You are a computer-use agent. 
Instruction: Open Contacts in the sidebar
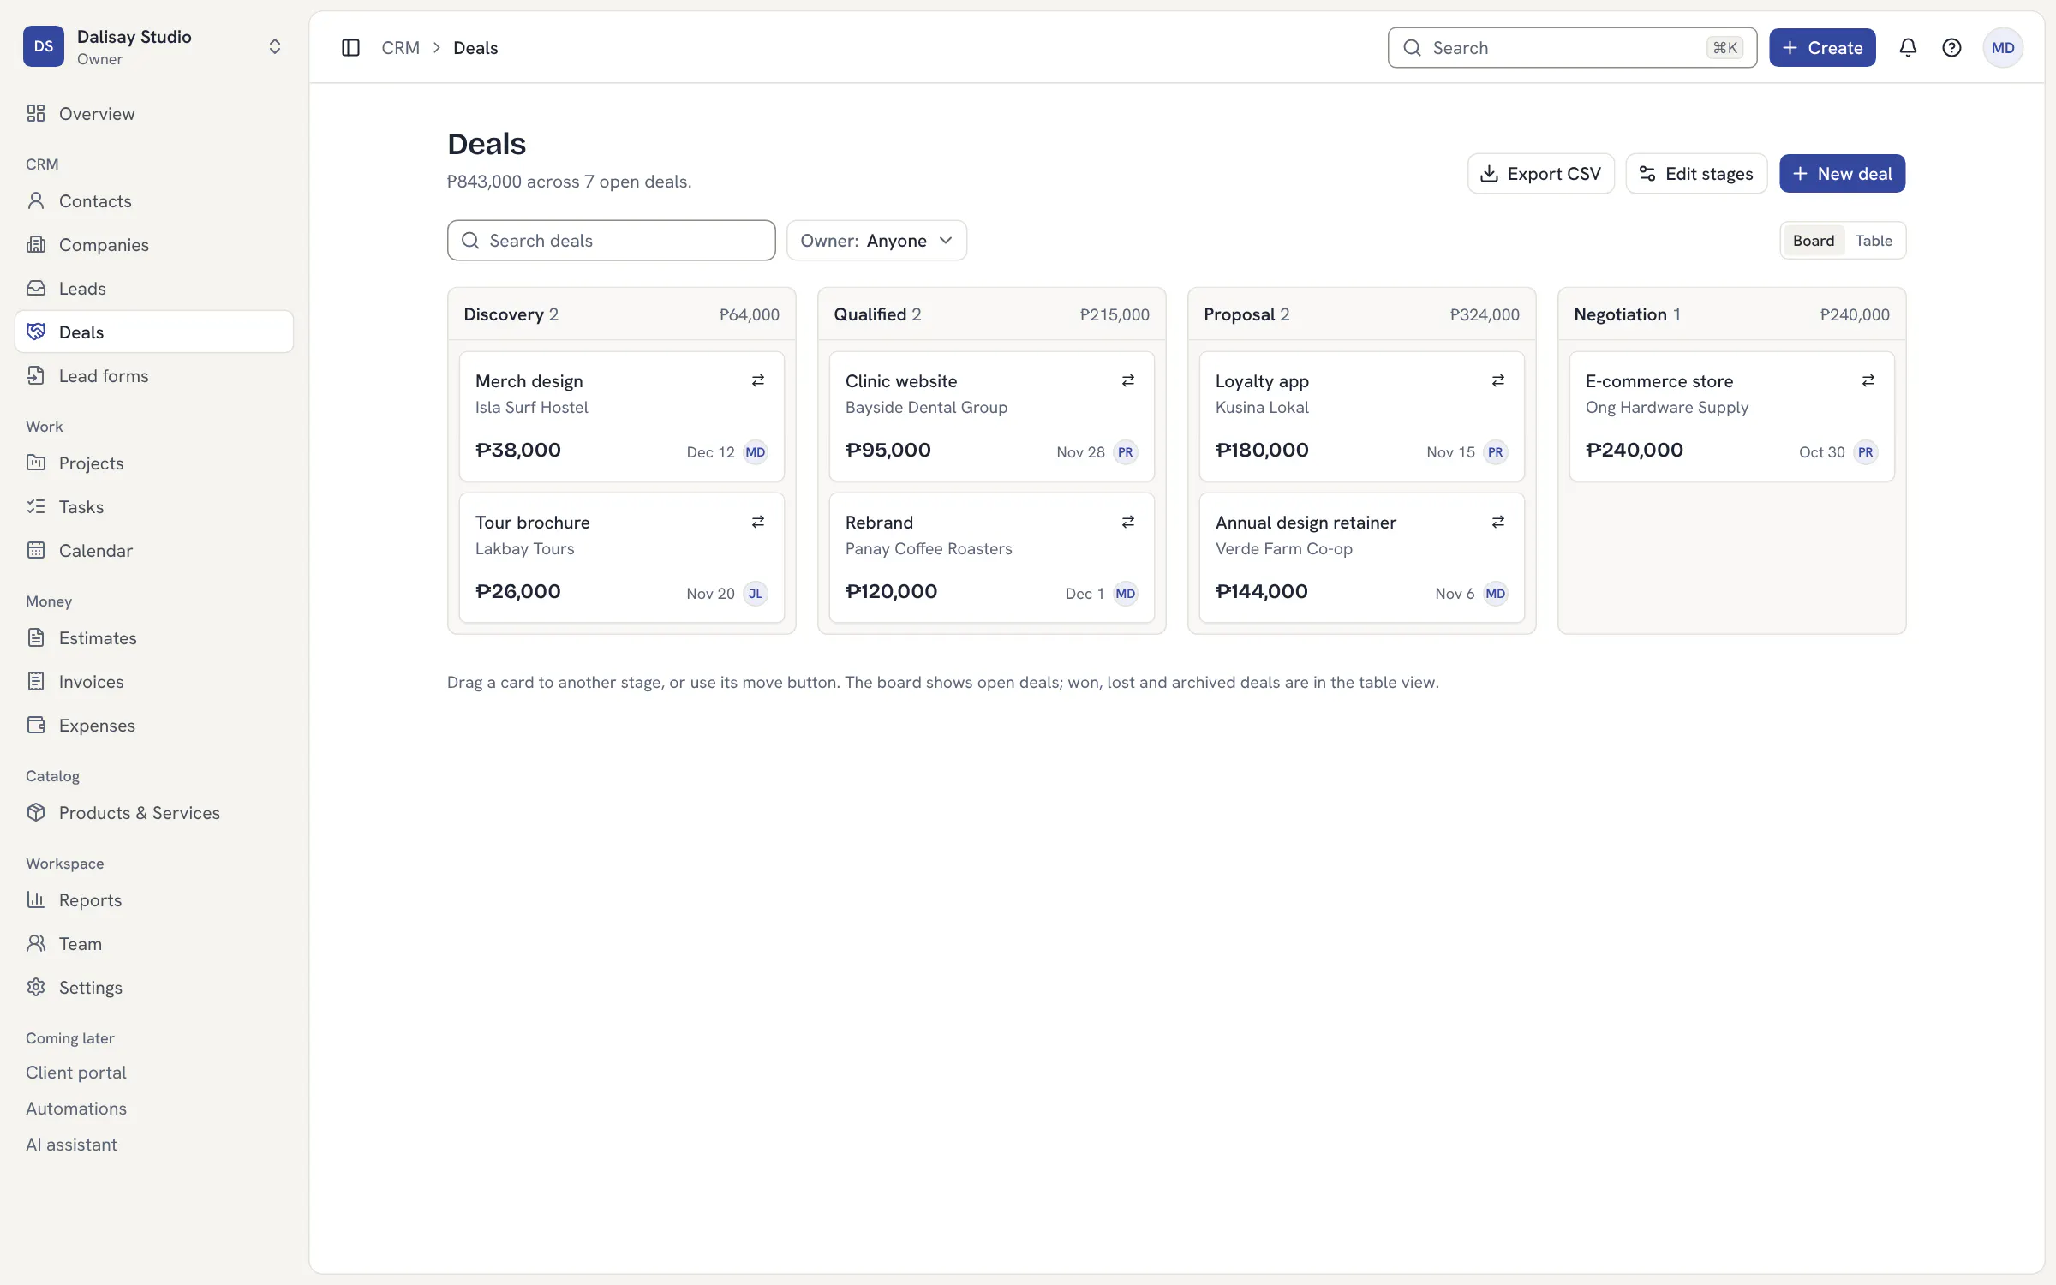pos(154,201)
